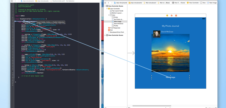Image resolution: width=226 pixels, height=108 pixels.
Task: Open related items menu in code editor
Action: (x=12, y=1)
